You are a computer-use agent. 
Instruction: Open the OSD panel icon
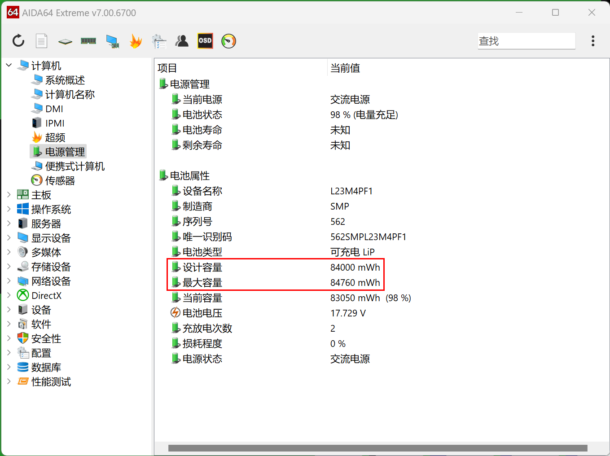[205, 41]
